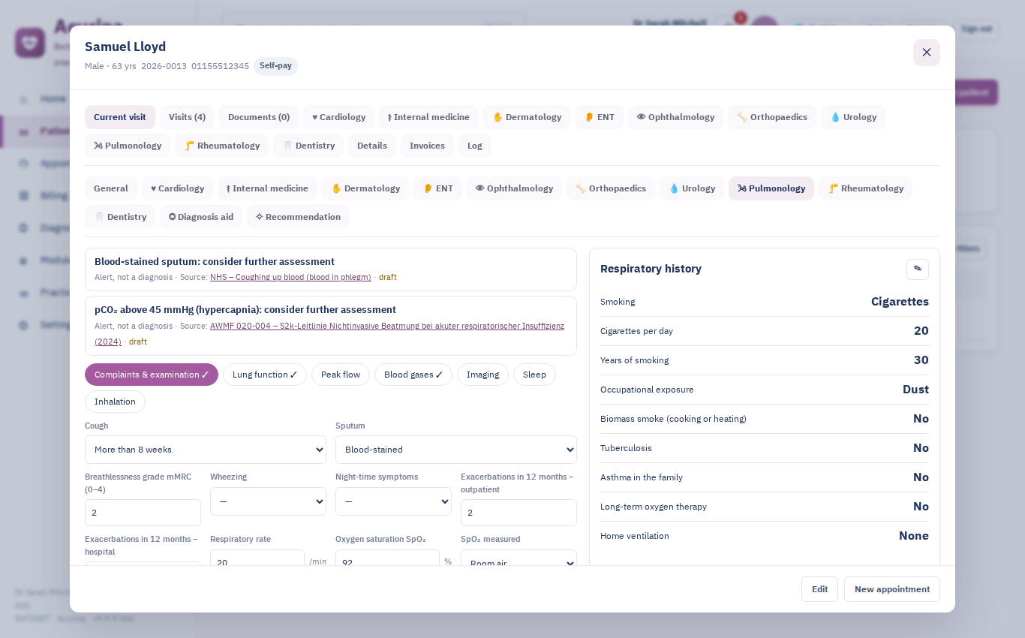Click the Smoking value Cigarettes

click(900, 302)
